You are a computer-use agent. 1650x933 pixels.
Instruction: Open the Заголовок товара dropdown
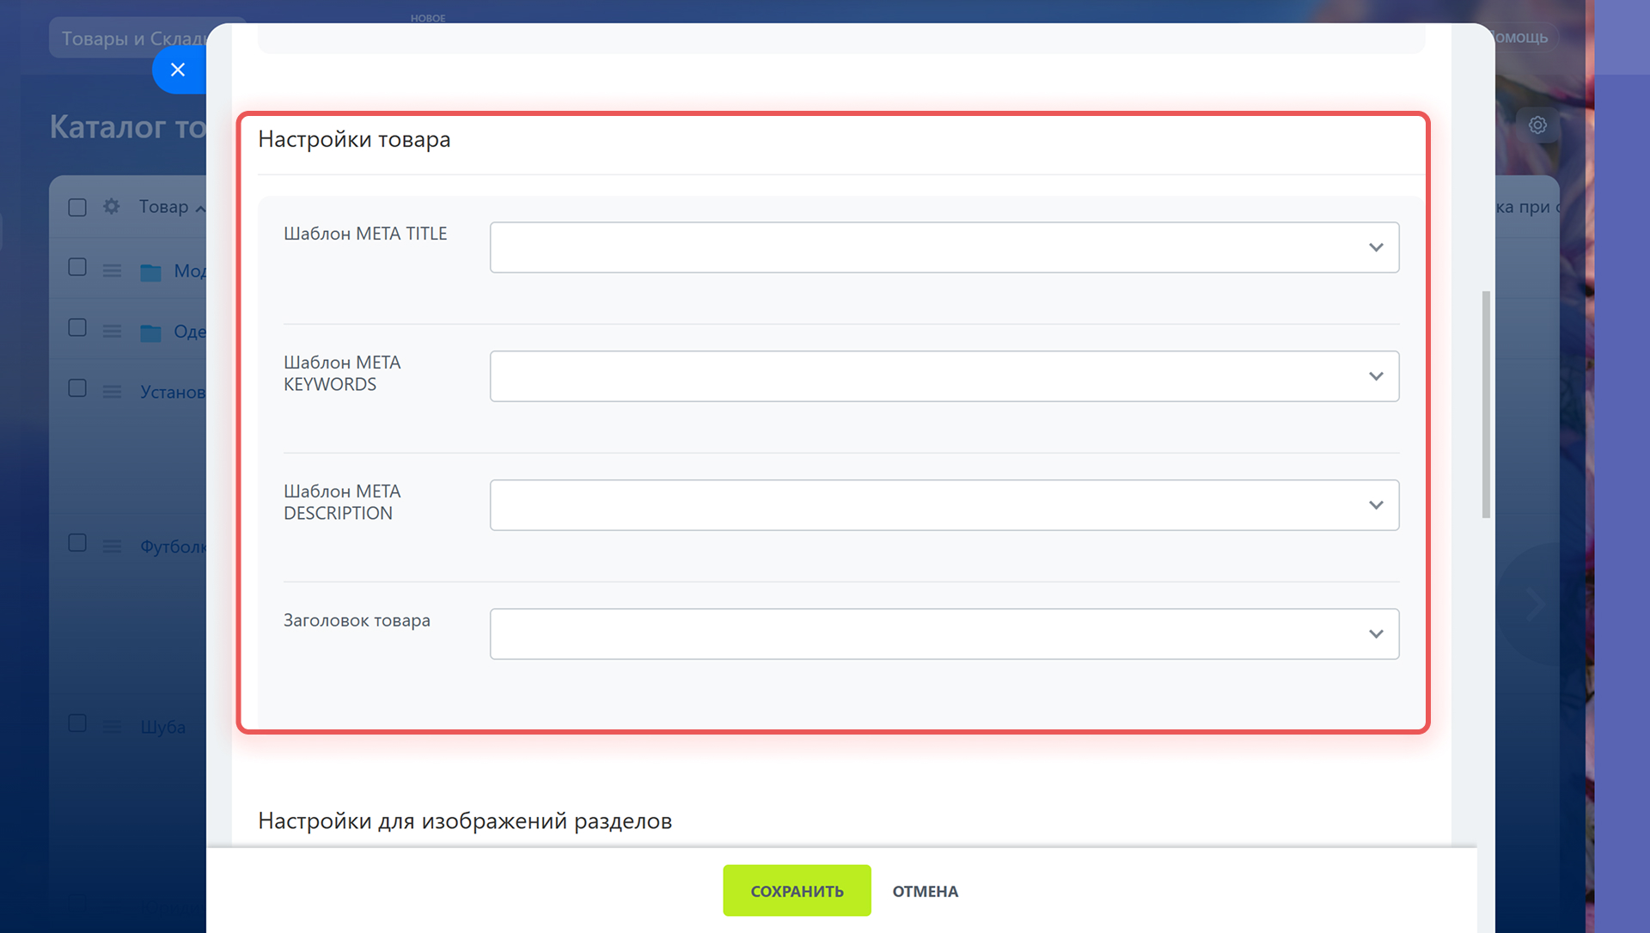944,634
